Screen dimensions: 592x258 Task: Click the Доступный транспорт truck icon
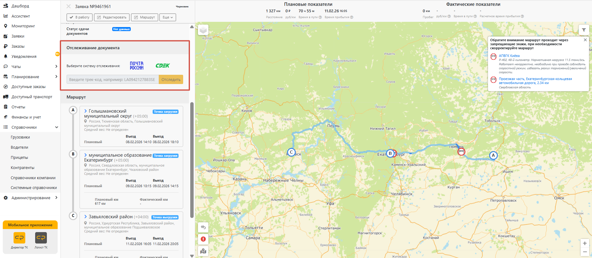tap(6, 97)
